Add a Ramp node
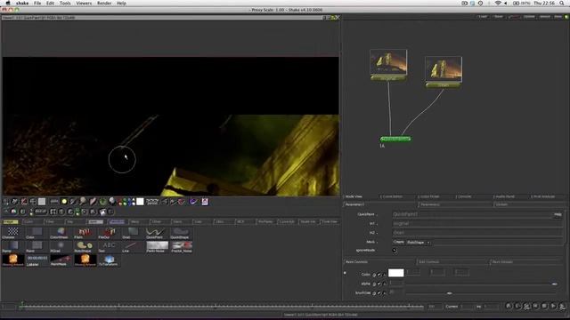 tap(13, 246)
